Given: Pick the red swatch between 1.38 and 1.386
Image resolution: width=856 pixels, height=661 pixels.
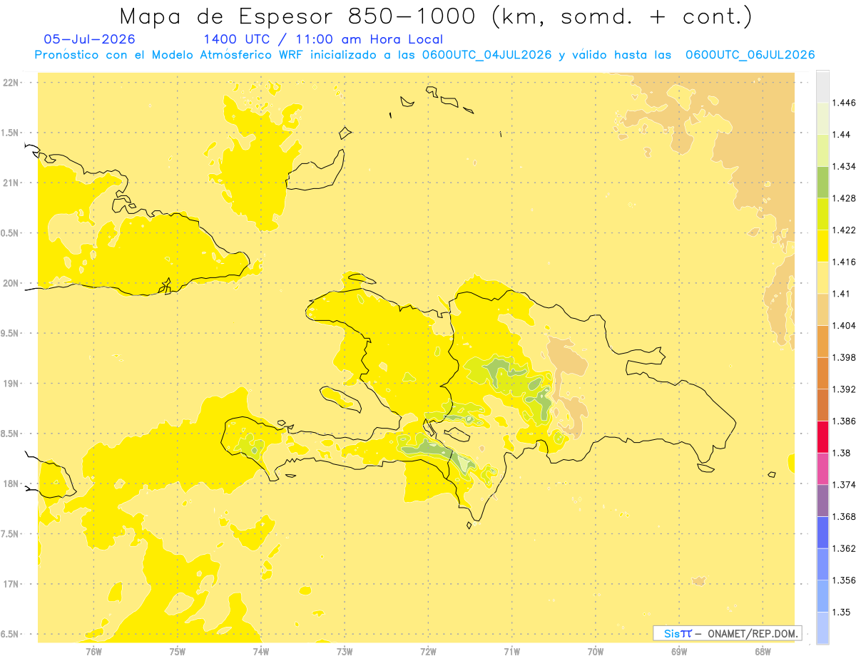Looking at the screenshot, I should (x=822, y=437).
